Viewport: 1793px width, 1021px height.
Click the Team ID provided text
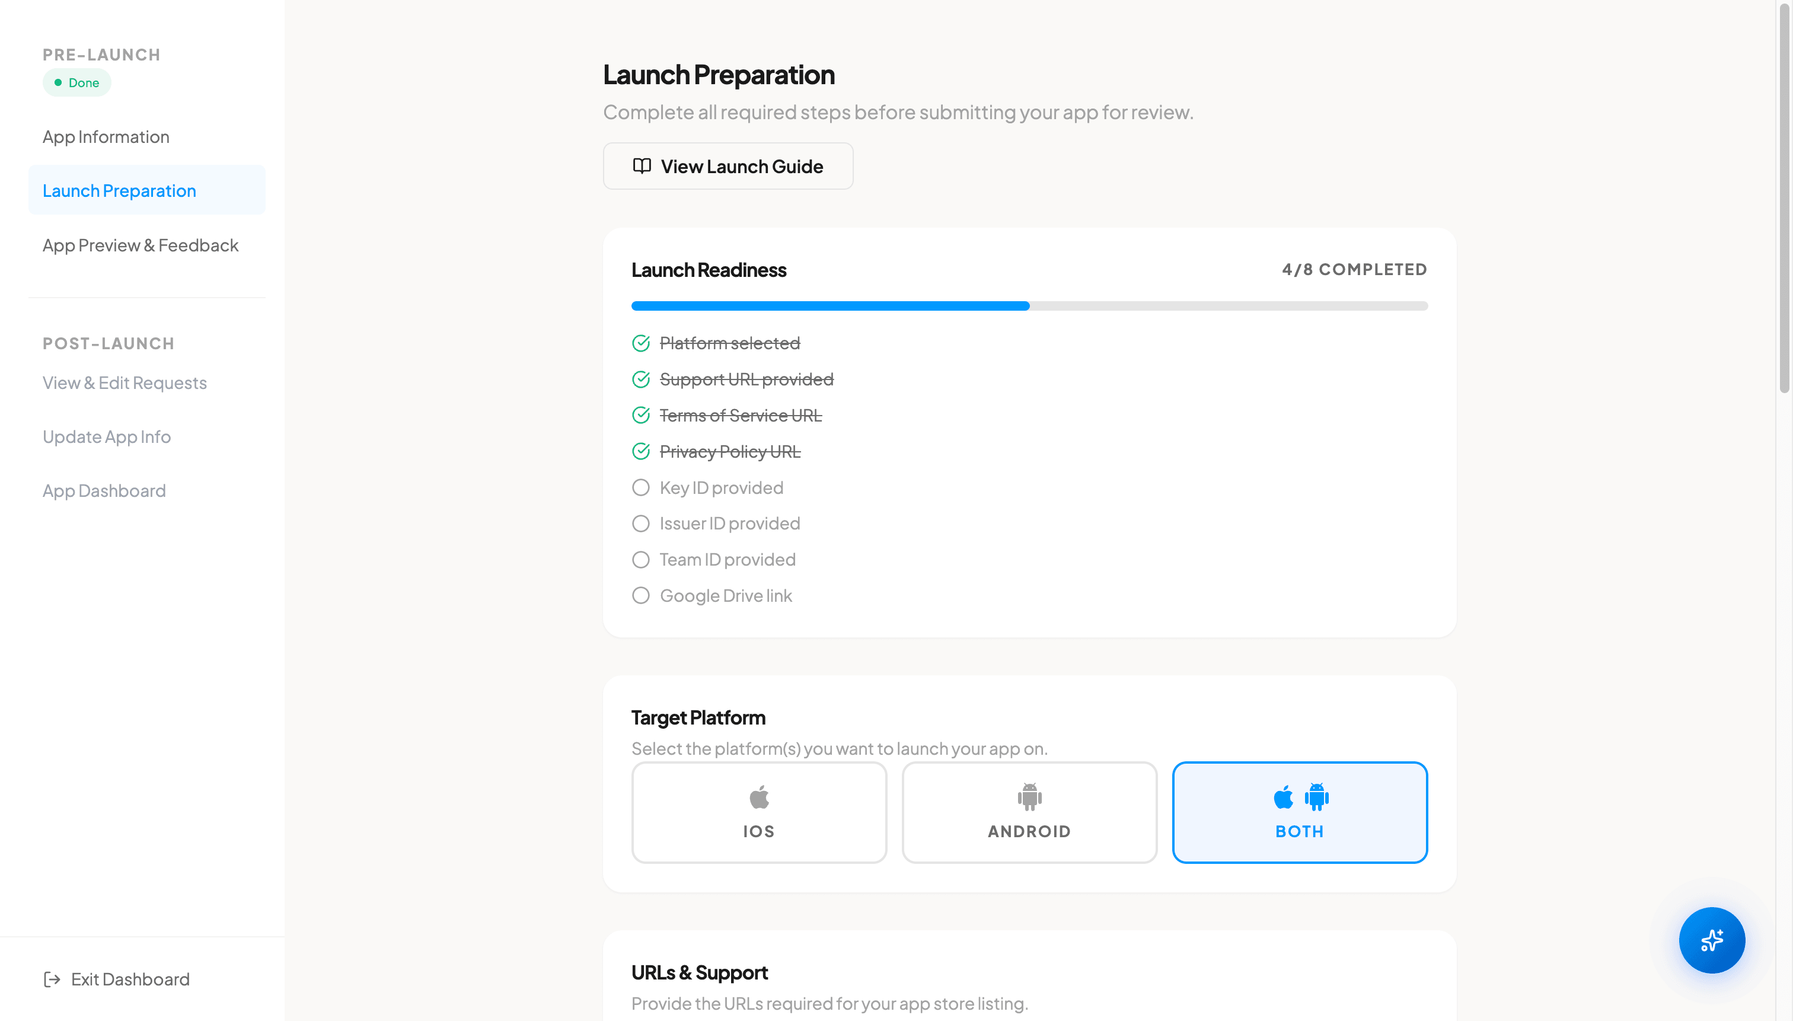pos(728,560)
